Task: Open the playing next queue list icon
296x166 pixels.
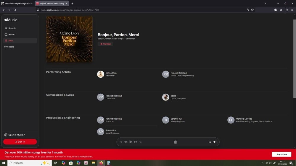Action: point(210,142)
